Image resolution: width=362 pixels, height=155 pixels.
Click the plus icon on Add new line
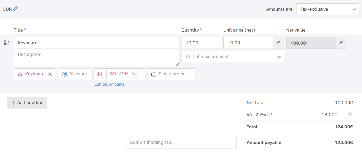pos(13,103)
